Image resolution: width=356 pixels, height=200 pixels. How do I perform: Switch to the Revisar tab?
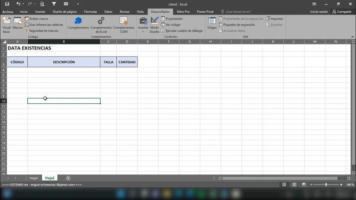coord(125,12)
